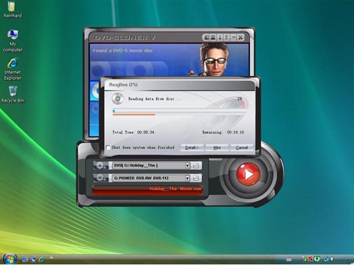Click Show Desktop in quick launch
This screenshot has height=265, width=354.
(x=25, y=260)
